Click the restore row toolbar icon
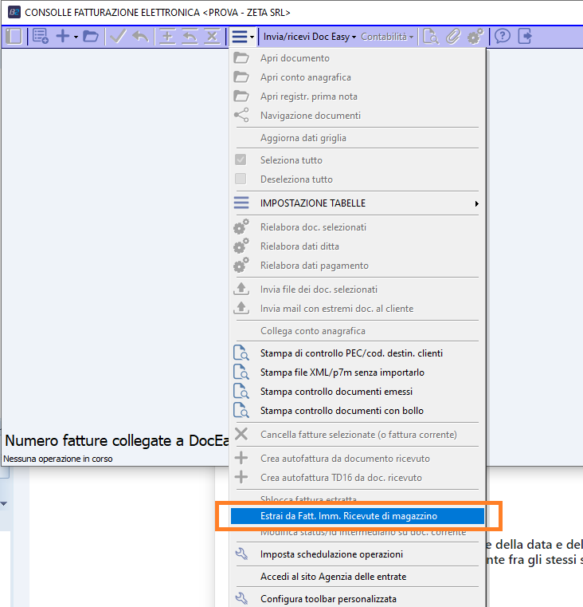Viewport: 583px width, 607px height. tap(190, 37)
